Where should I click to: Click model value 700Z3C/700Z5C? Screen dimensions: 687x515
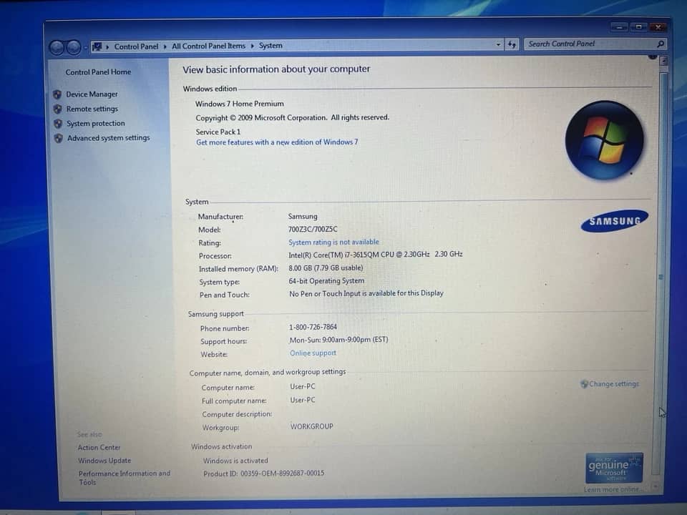[313, 229]
